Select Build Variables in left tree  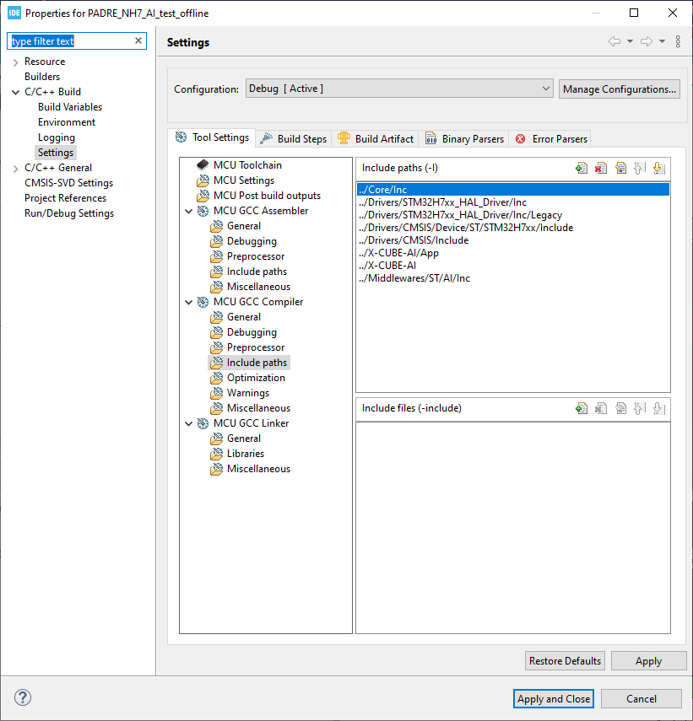point(70,107)
